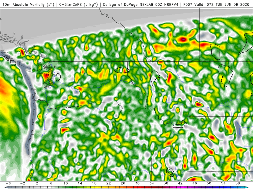253x189 pixels.
Task: Click the '46' color scale label
Action: [x=194, y=183]
